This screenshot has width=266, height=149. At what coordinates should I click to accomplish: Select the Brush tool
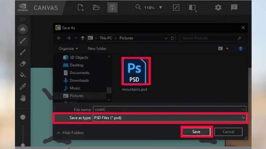[x=23, y=41]
